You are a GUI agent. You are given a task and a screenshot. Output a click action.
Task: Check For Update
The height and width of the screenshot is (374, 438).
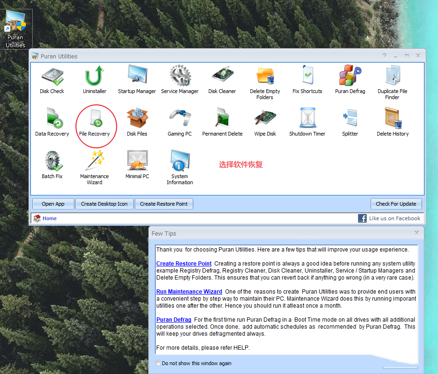(x=396, y=204)
